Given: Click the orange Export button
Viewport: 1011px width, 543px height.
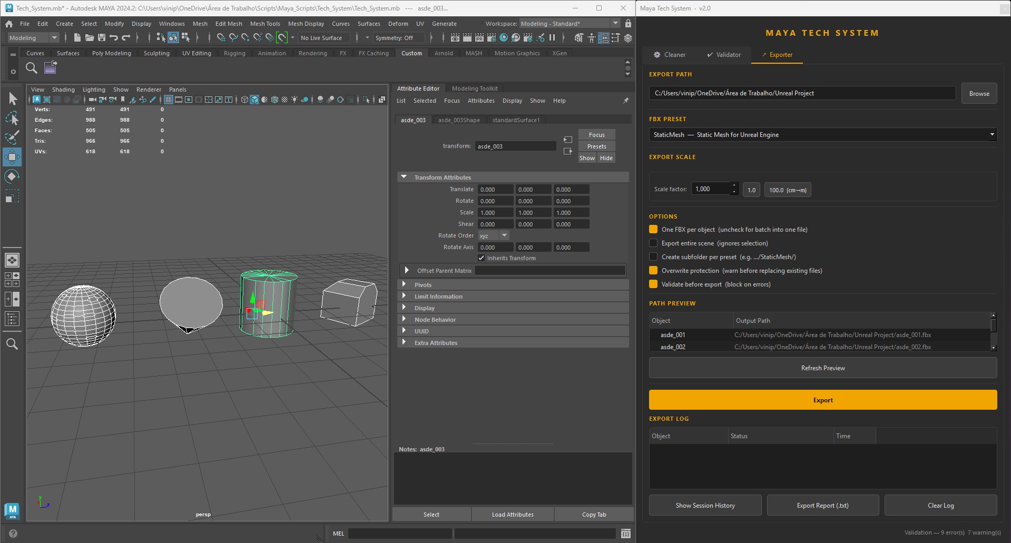Looking at the screenshot, I should click(x=823, y=400).
